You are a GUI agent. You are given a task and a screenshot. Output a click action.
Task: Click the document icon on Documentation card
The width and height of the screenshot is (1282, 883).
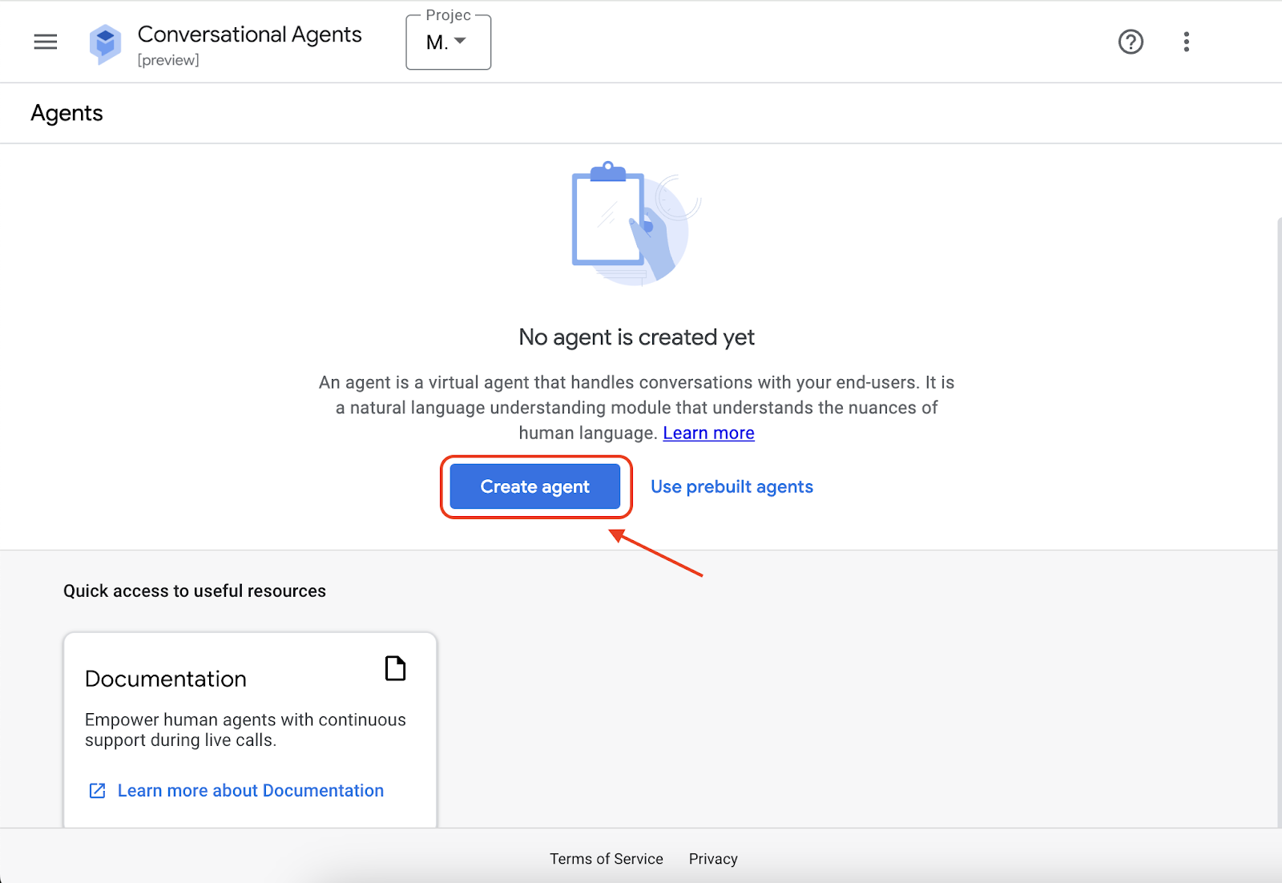pos(395,668)
